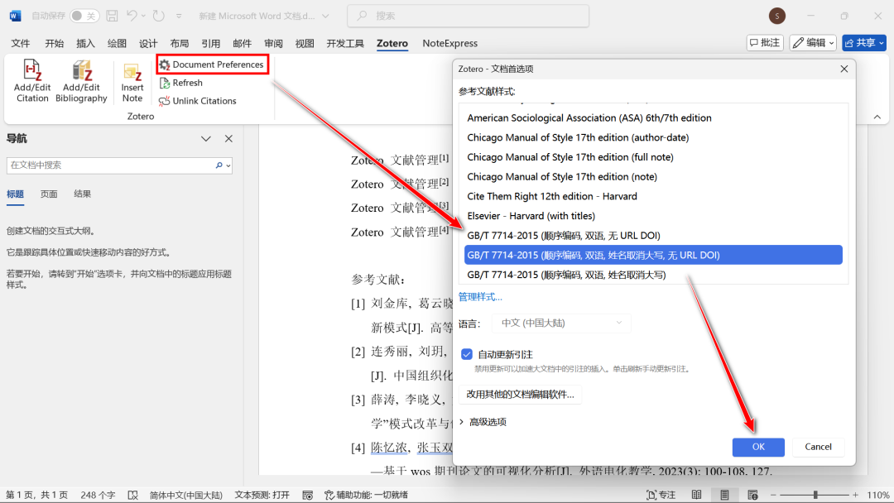Click the 管理样式 link
This screenshot has height=503, width=894.
point(480,297)
